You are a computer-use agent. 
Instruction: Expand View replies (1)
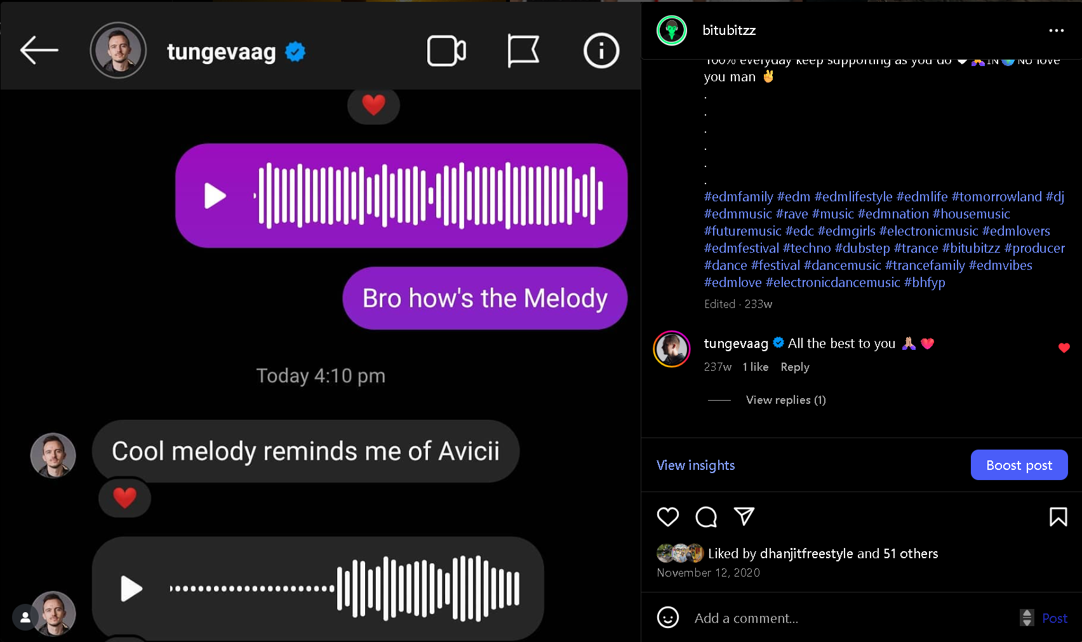click(x=785, y=400)
